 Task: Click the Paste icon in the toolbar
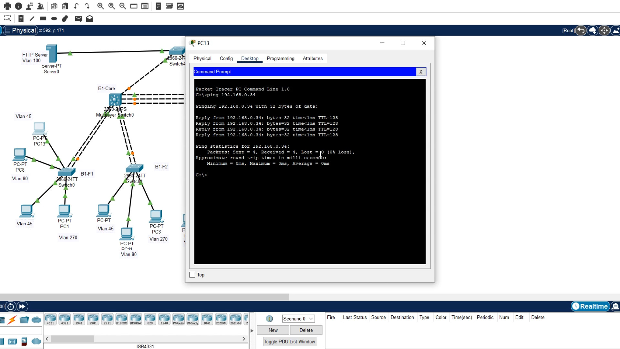[65, 6]
